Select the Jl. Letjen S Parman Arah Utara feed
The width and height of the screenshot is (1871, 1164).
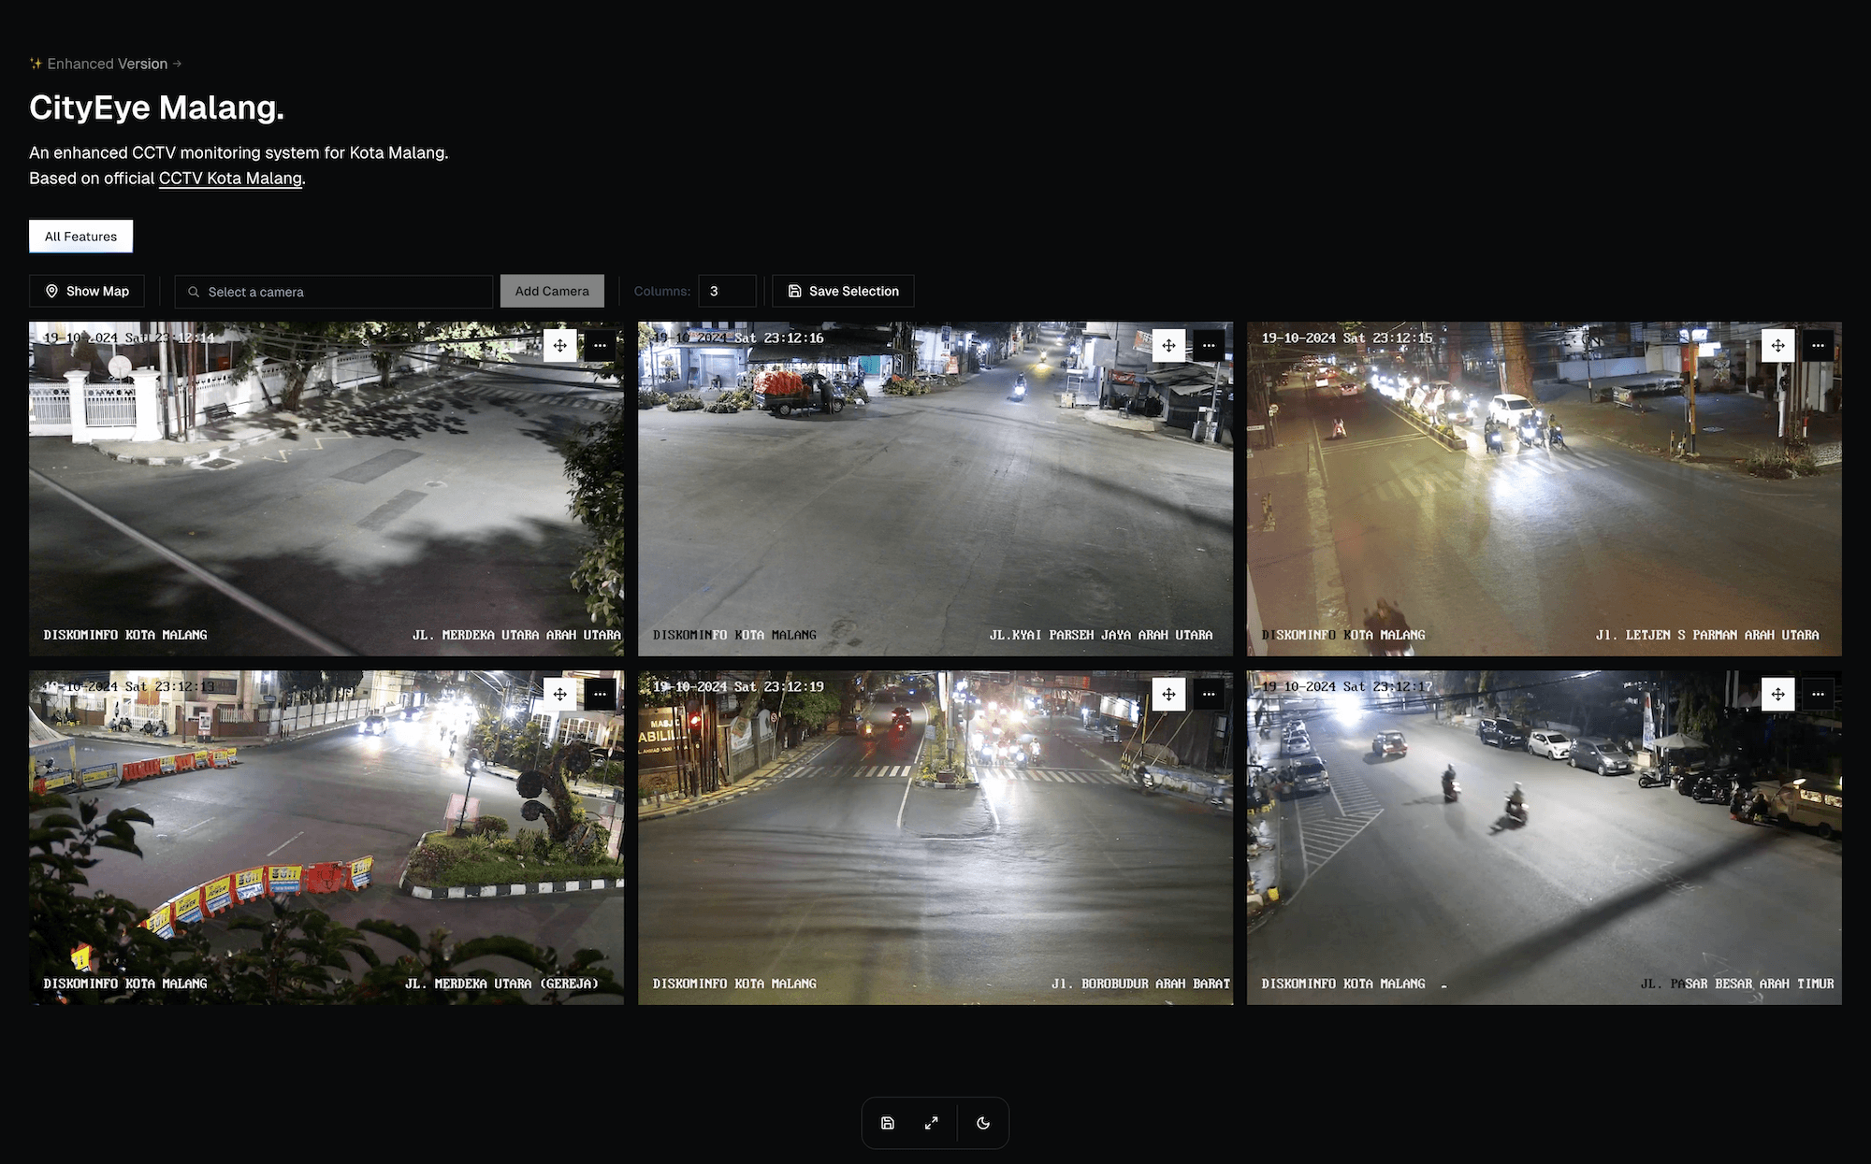coord(1545,489)
